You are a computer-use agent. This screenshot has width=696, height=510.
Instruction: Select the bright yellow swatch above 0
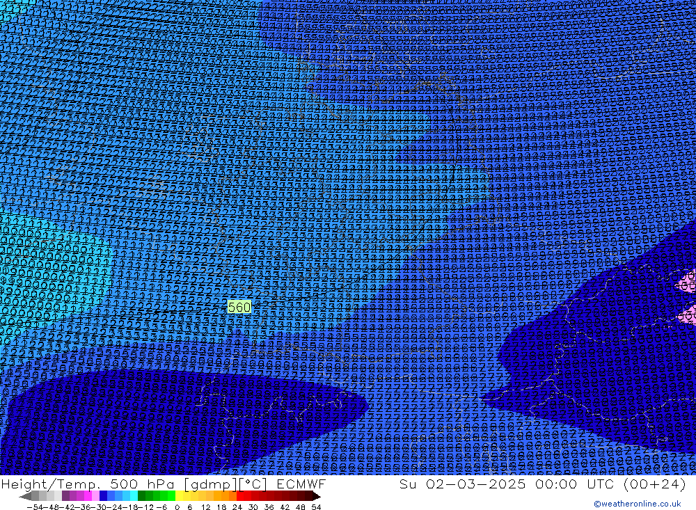(x=180, y=496)
